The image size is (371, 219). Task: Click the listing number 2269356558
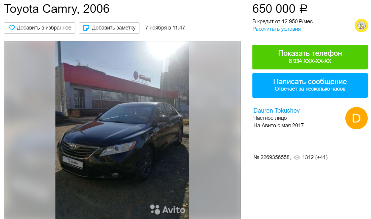tap(272, 157)
